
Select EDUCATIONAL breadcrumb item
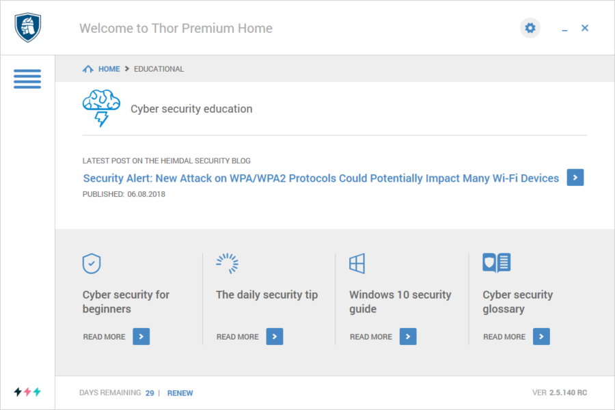(159, 69)
